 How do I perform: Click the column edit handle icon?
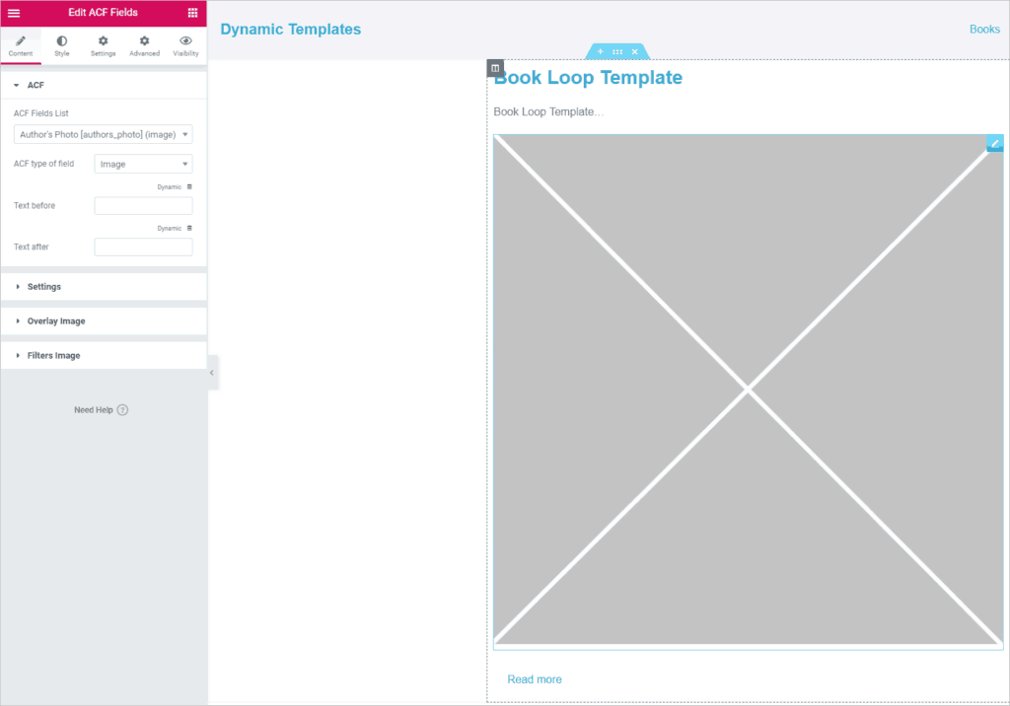tap(495, 68)
